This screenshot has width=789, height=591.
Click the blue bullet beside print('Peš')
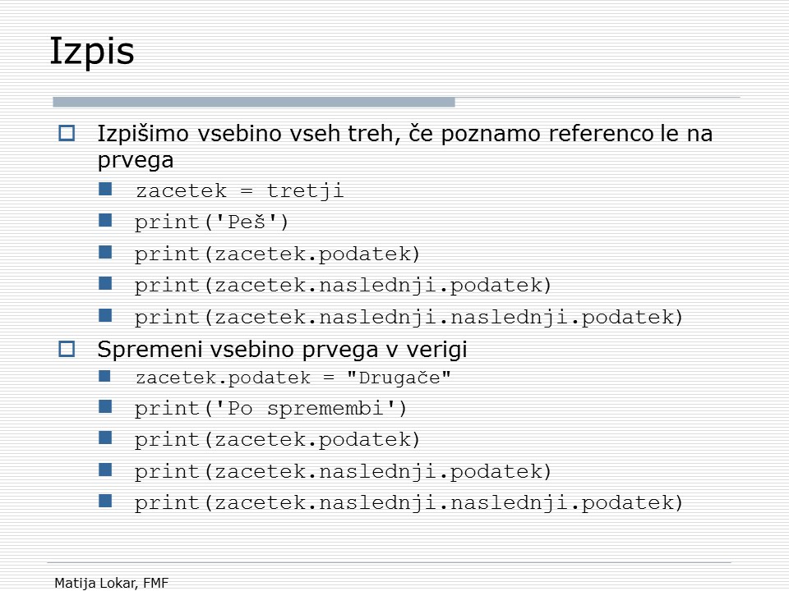(x=104, y=221)
